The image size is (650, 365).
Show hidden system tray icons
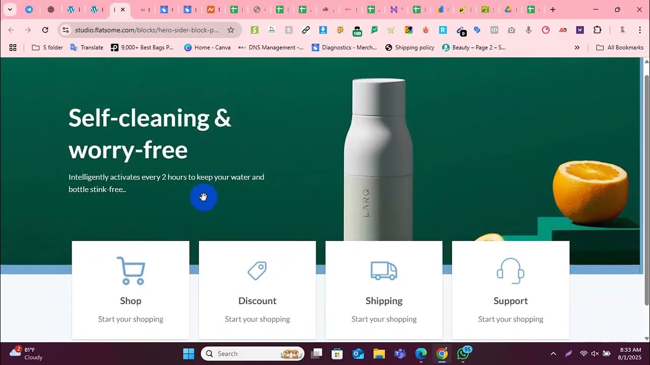553,354
